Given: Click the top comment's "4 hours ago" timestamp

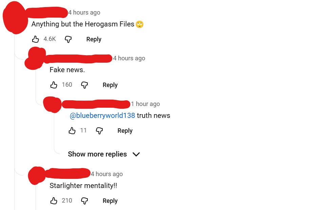Looking at the screenshot, I should (x=84, y=13).
